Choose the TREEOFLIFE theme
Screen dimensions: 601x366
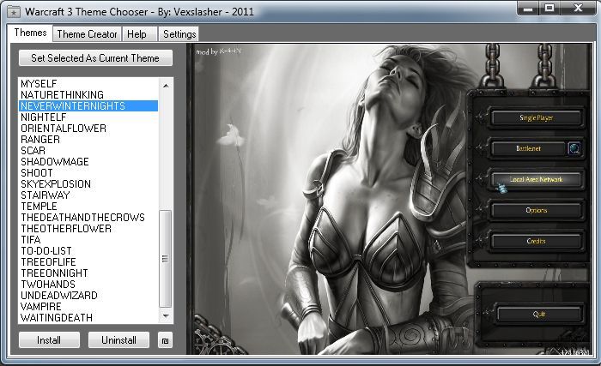point(88,262)
